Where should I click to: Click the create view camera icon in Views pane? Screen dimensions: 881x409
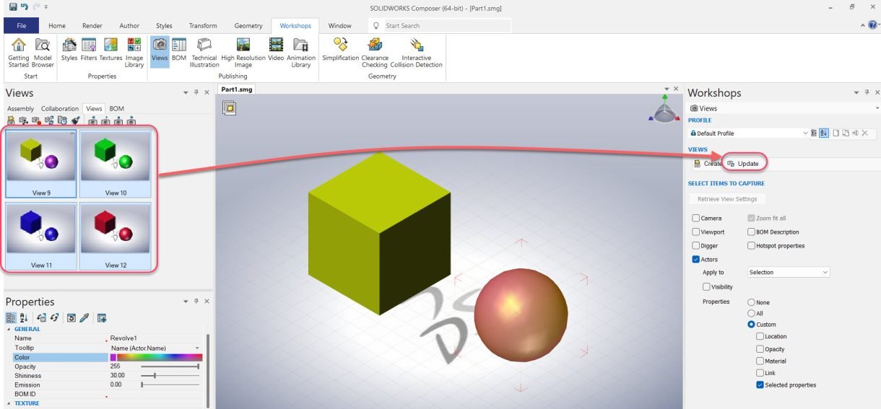pyautogui.click(x=11, y=120)
